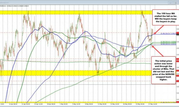This screenshot has height=107, width=179.
Task: Click the 5 May 16:00 time label
Action: pos(76,104)
